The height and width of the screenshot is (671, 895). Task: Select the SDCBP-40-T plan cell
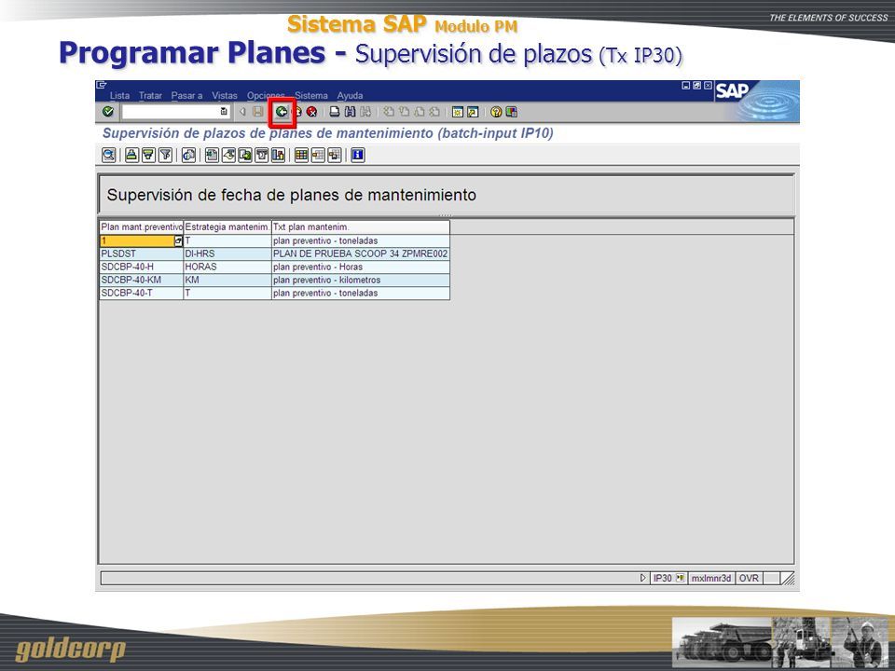[142, 294]
